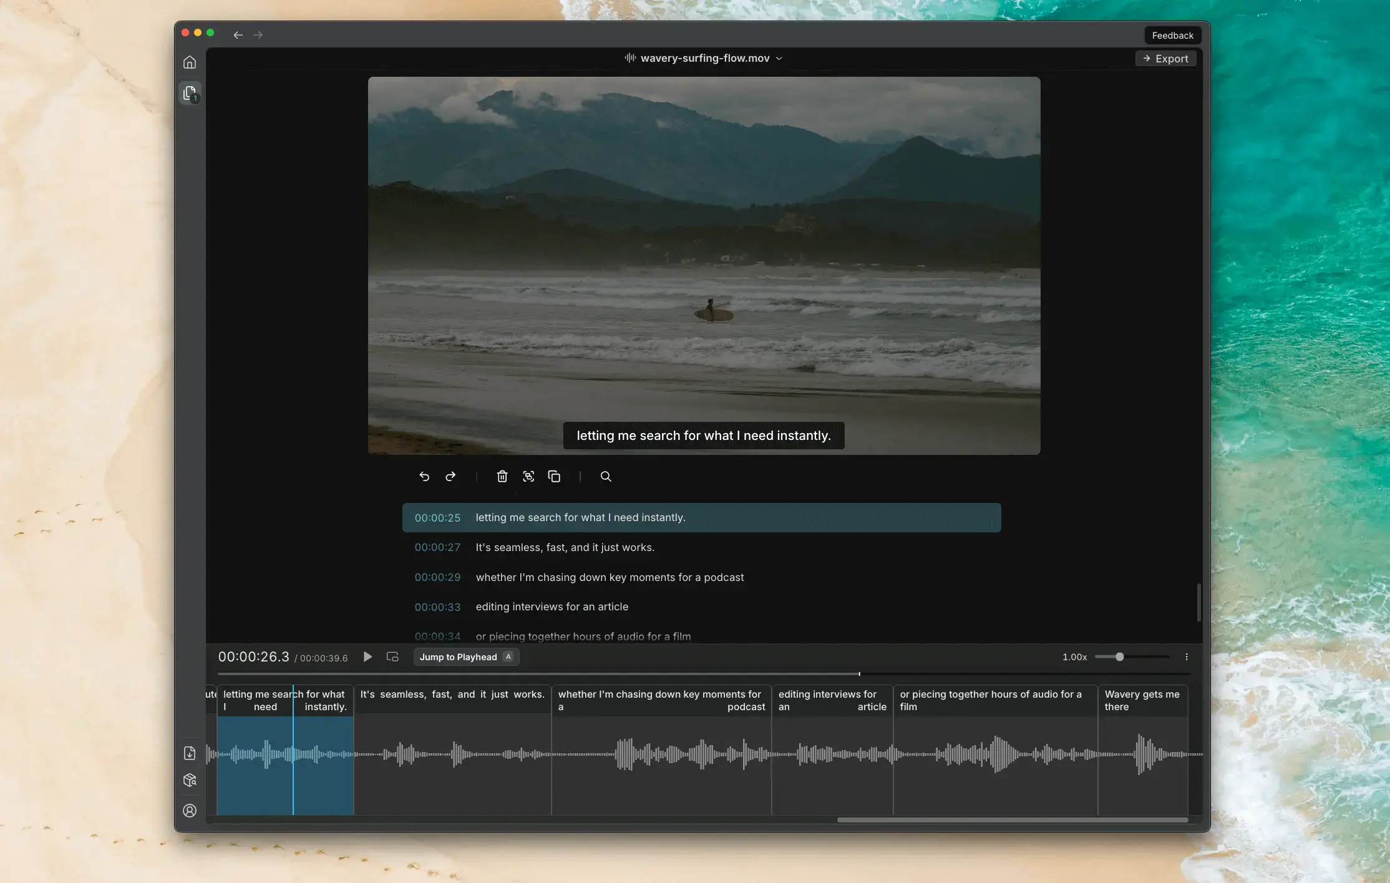Copy the selected transcript segment
The height and width of the screenshot is (883, 1390).
pyautogui.click(x=554, y=476)
